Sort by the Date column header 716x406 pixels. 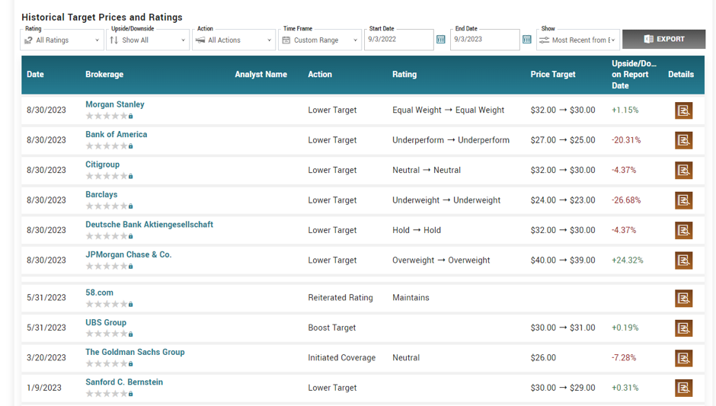35,75
